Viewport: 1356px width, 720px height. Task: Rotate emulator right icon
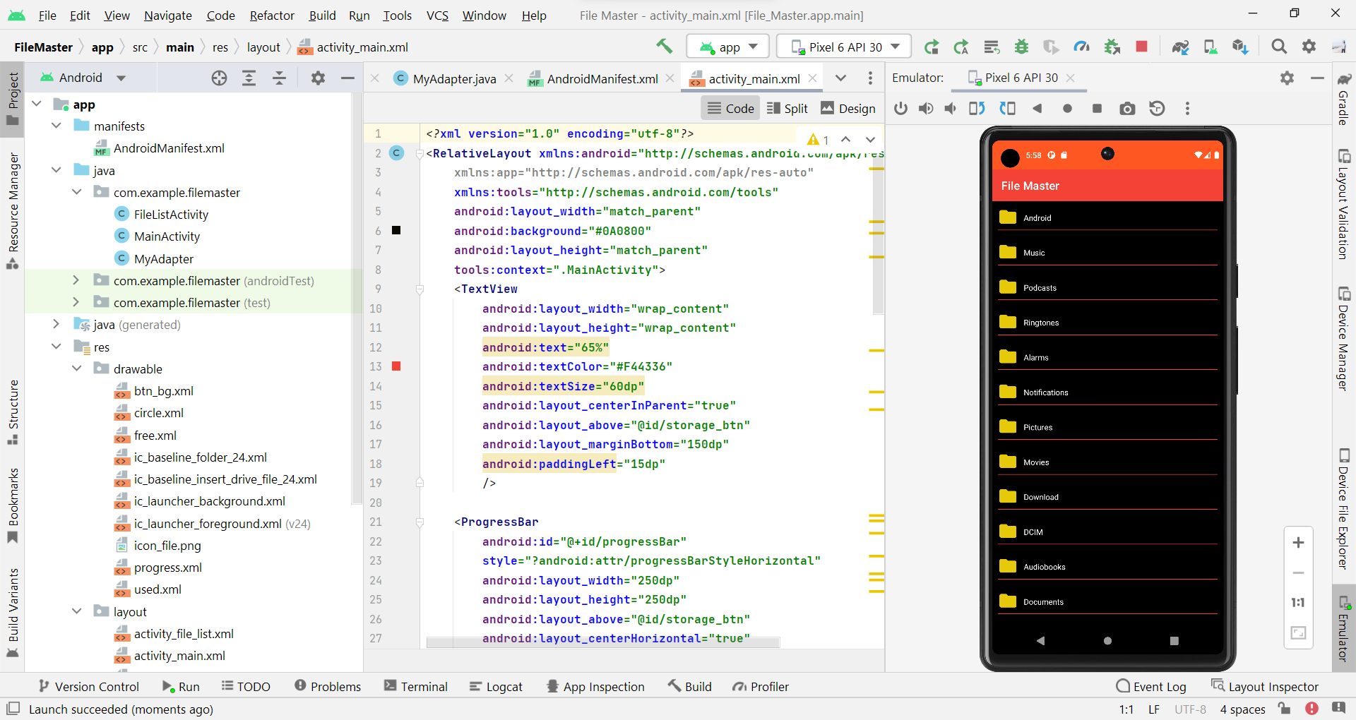tap(1007, 109)
